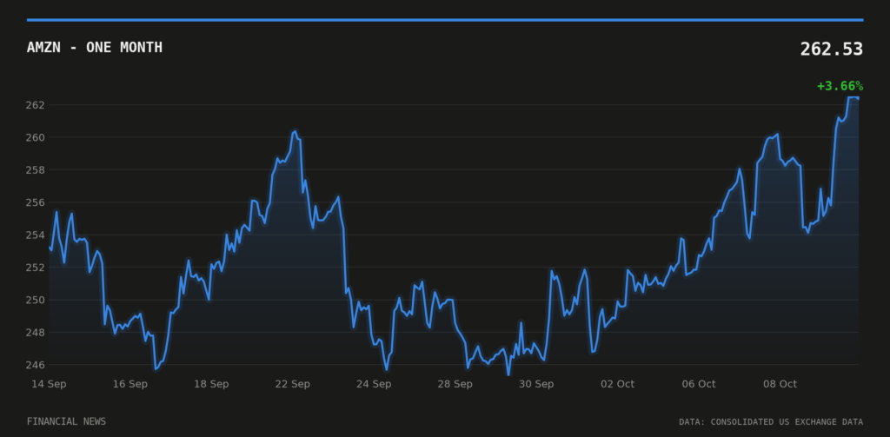Screen dimensions: 890x437
Task: Click the 258 y-axis label
Action: [x=35, y=169]
